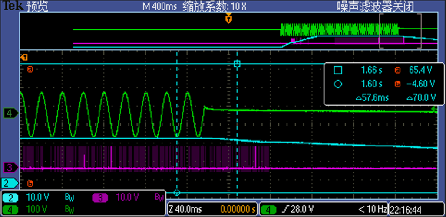The image size is (446, 217).
Task: Click the channel 2 badge in scale readout
Action: coord(10,198)
